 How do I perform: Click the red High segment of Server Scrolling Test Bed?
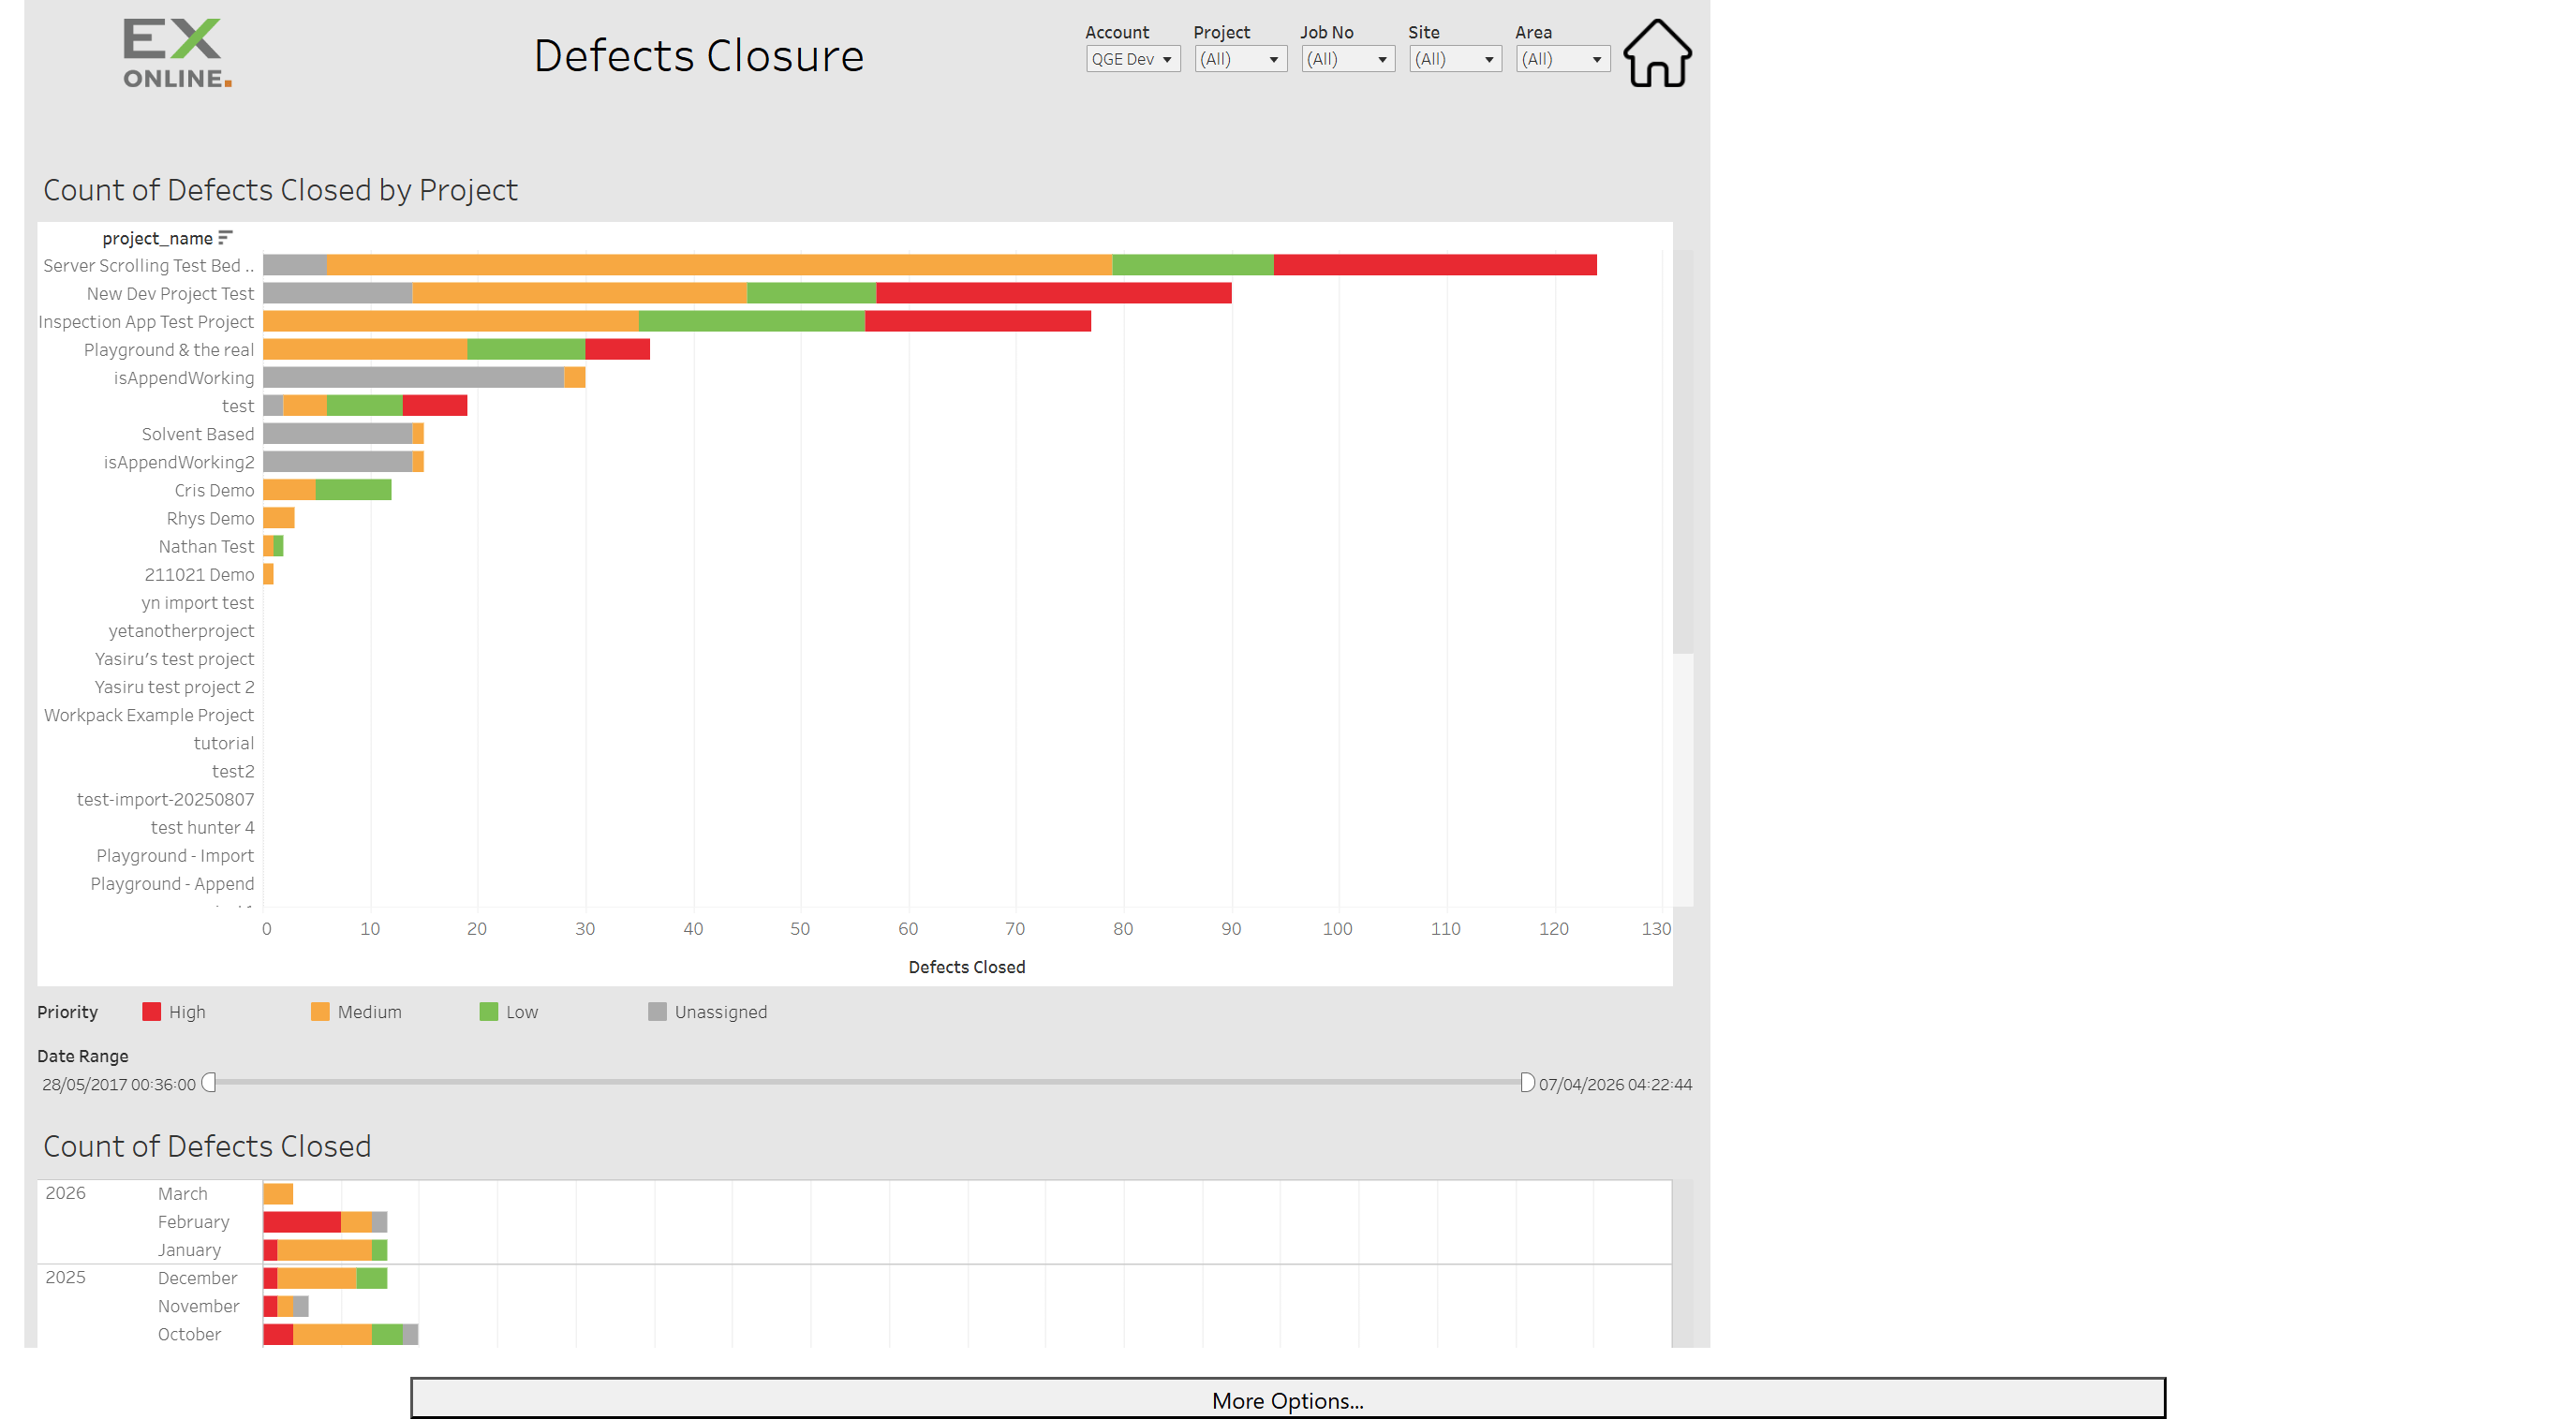pyautogui.click(x=1435, y=265)
